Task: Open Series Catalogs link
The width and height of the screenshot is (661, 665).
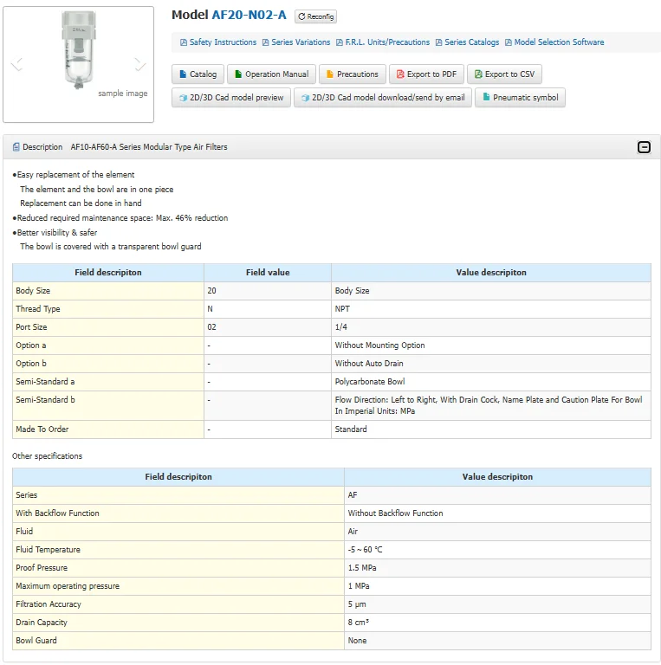Action: 467,42
